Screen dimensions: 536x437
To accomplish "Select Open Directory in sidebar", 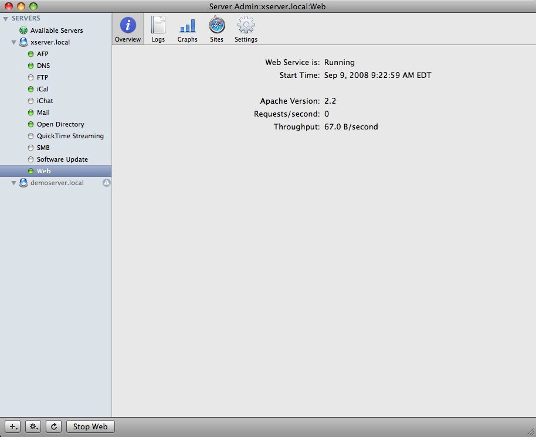I will [60, 124].
